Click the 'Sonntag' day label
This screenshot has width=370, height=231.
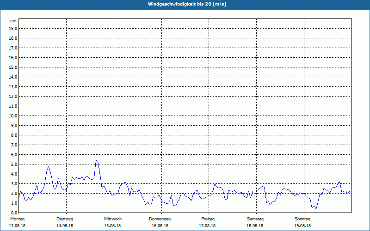[302, 219]
